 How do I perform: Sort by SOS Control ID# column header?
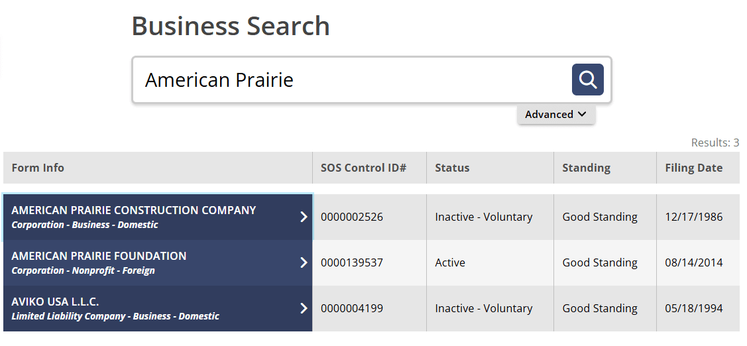coord(363,168)
